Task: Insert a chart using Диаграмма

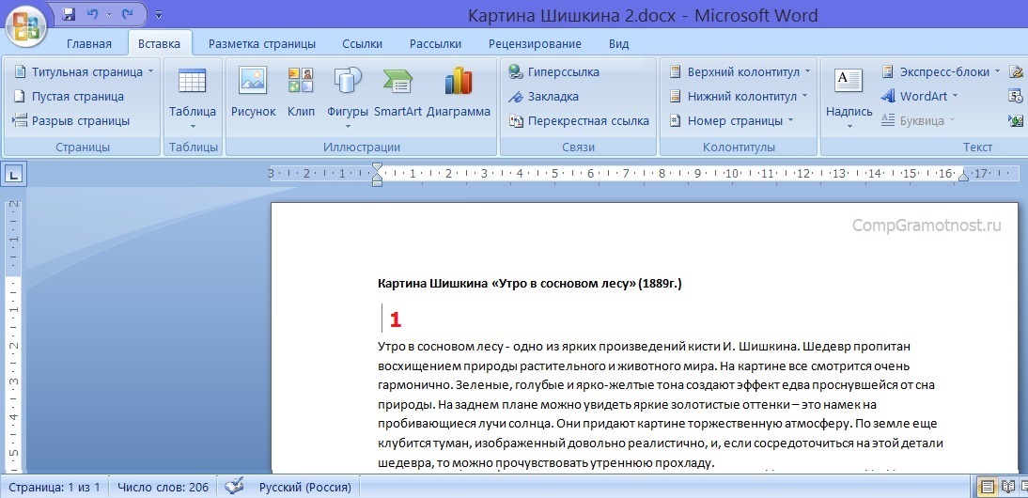Action: pyautogui.click(x=459, y=93)
